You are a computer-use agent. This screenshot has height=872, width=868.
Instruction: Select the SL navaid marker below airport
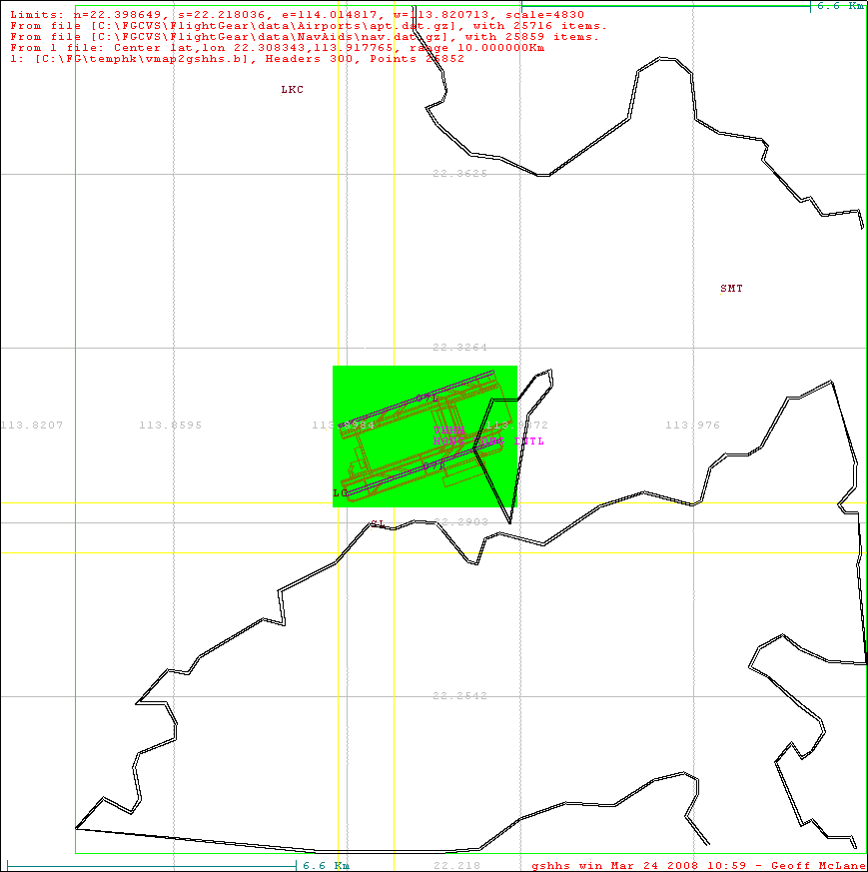[x=378, y=523]
